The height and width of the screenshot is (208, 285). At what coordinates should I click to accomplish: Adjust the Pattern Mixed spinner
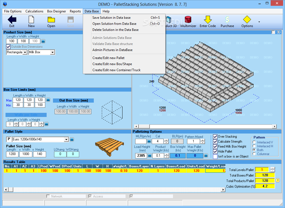point(203,141)
